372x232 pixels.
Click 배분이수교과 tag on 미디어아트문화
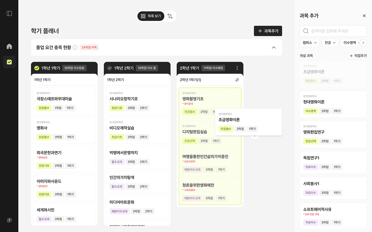click(119, 211)
